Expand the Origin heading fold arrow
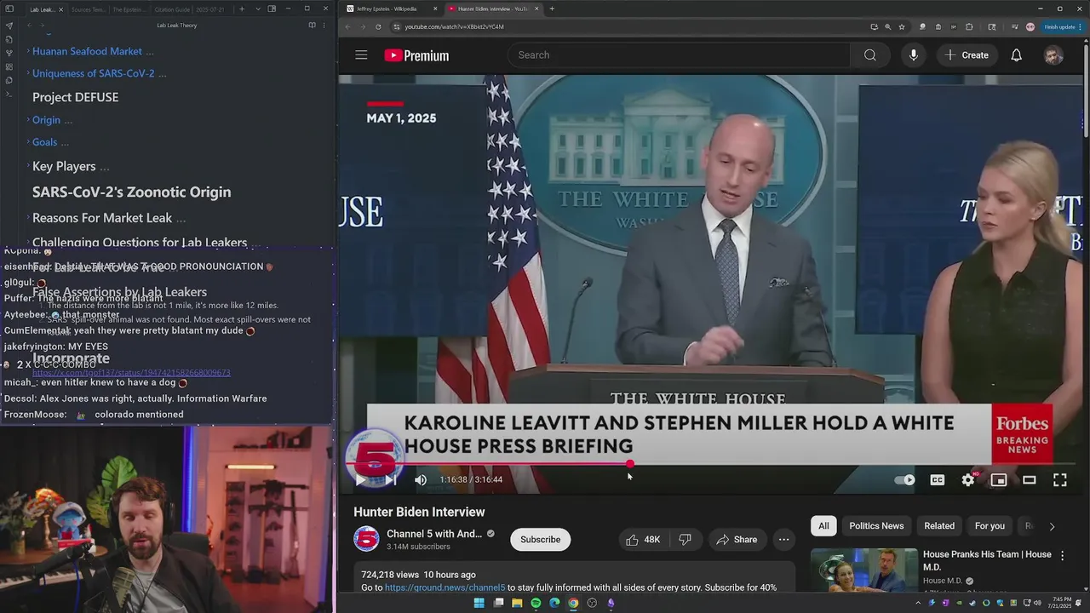 coord(28,120)
